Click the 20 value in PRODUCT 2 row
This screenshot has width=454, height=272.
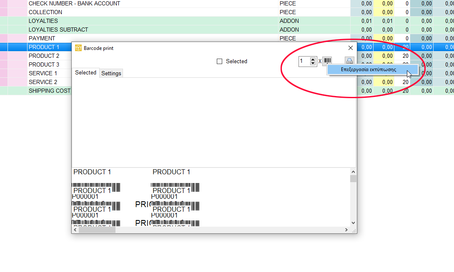405,56
